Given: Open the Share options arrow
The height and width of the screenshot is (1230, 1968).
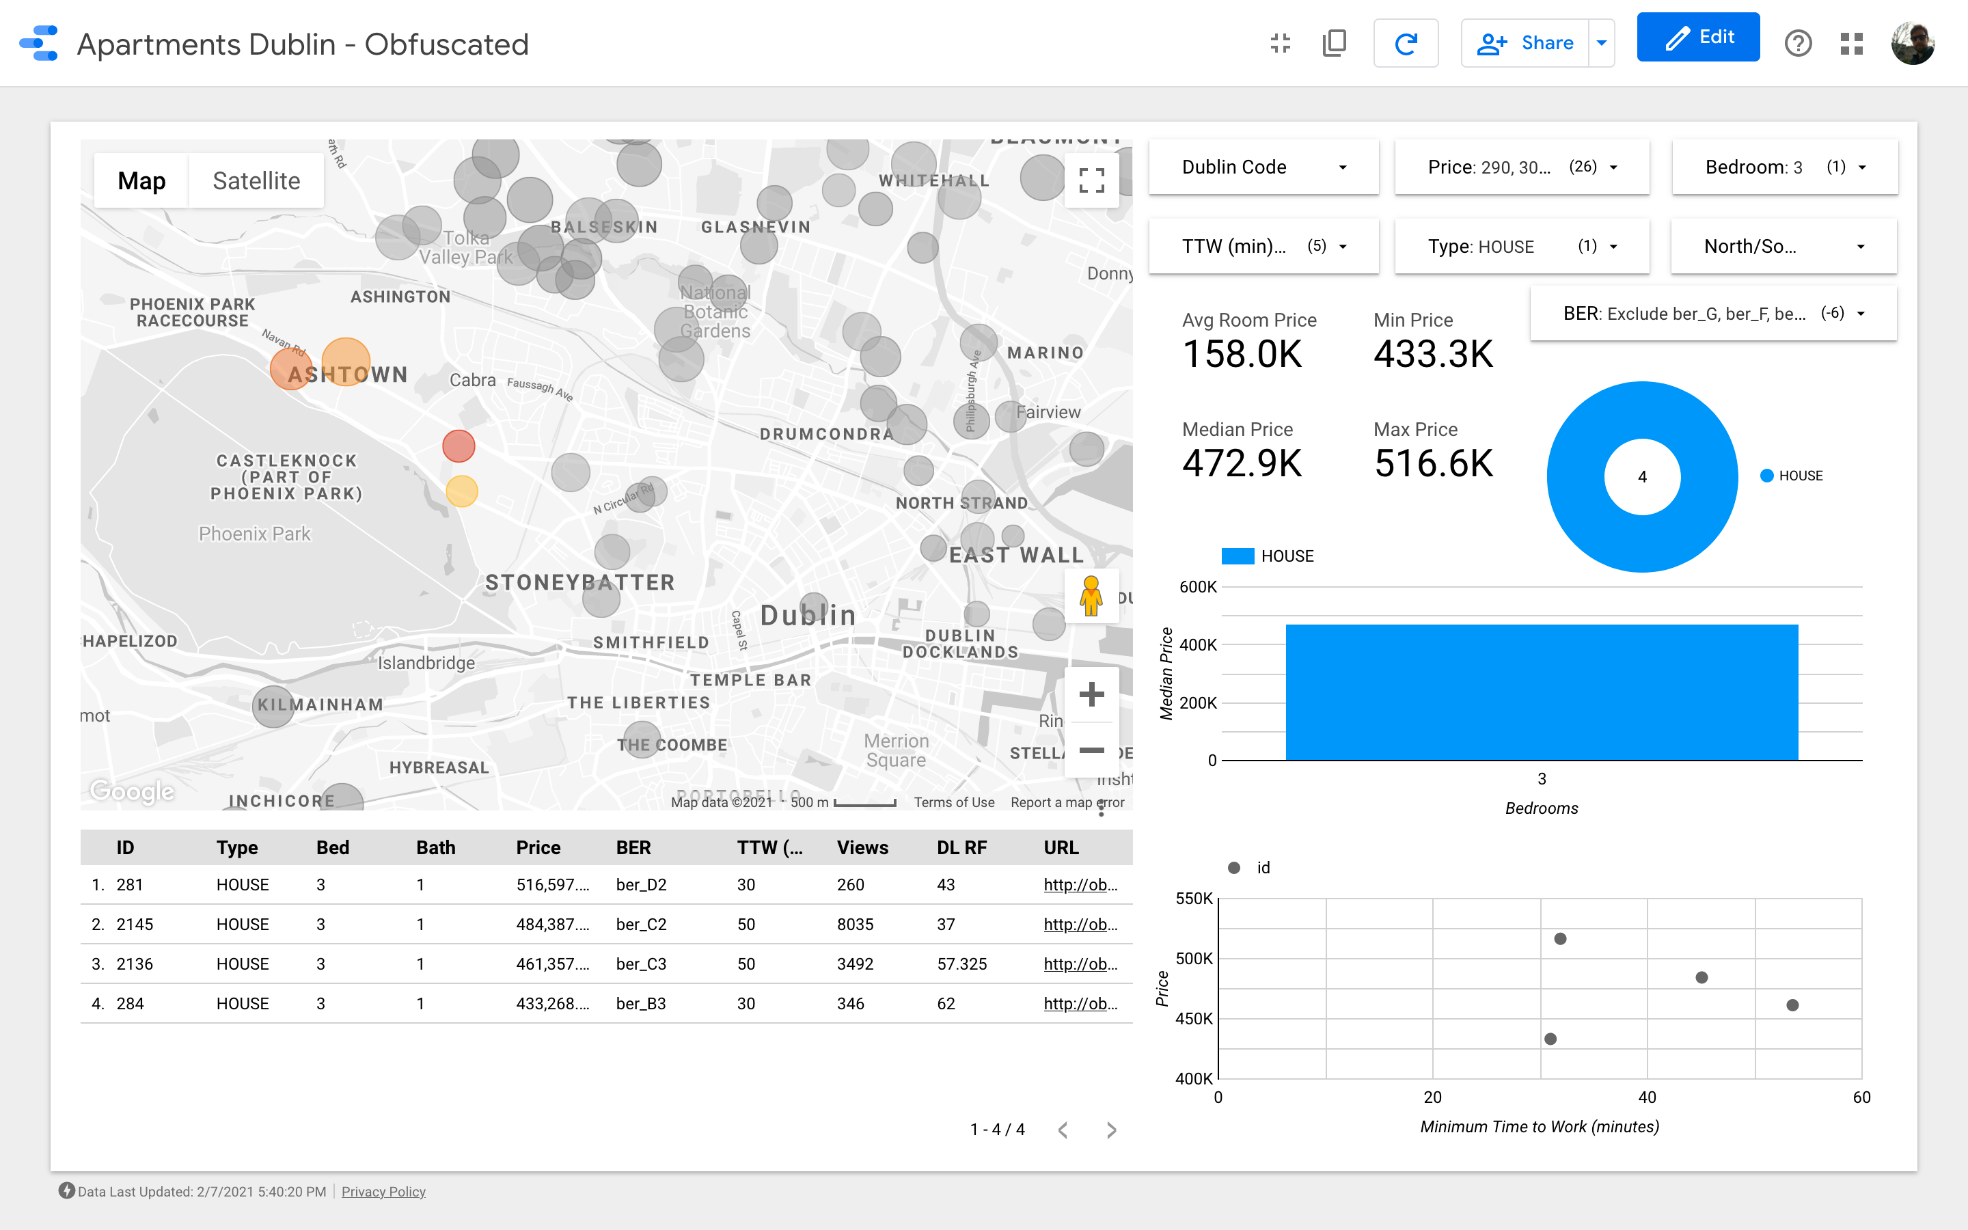Looking at the screenshot, I should click(1601, 43).
